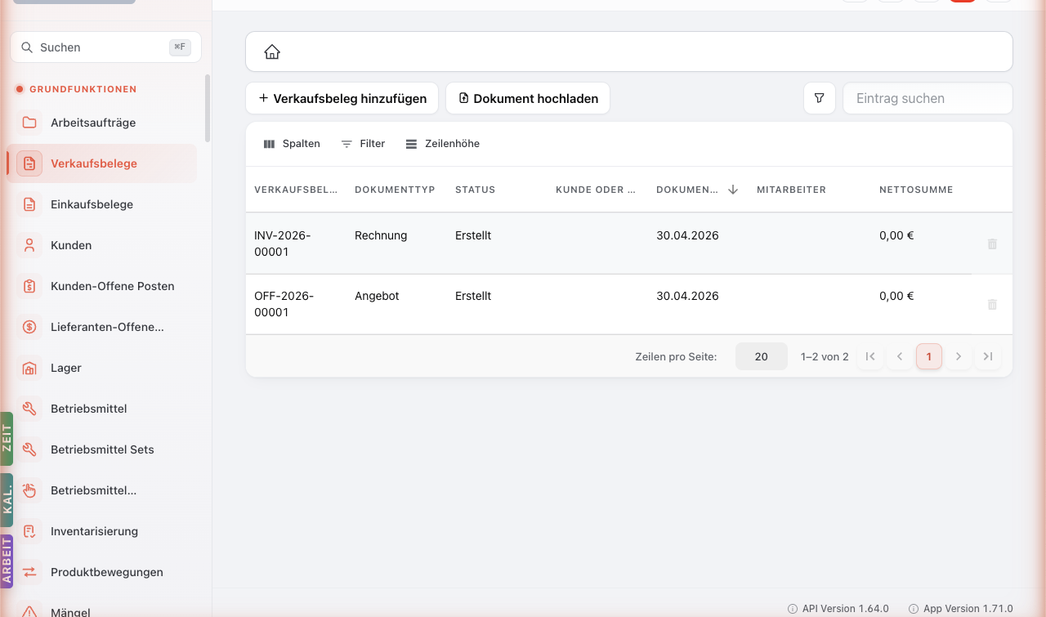Click the sidebar vertical scrollbar

(208, 109)
